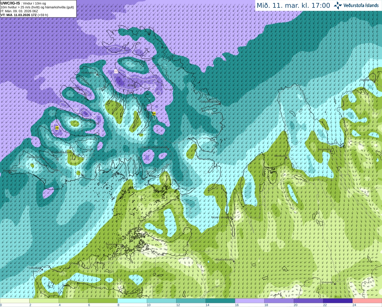Select the Steingrímsfjarðarheiði station label
The width and height of the screenshot is (382, 307).
(155, 147)
